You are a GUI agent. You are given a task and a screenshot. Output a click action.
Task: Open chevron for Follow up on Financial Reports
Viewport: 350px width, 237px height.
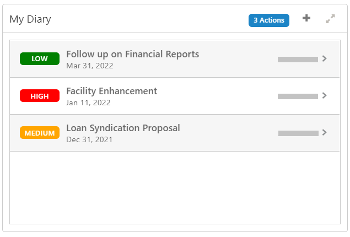325,58
